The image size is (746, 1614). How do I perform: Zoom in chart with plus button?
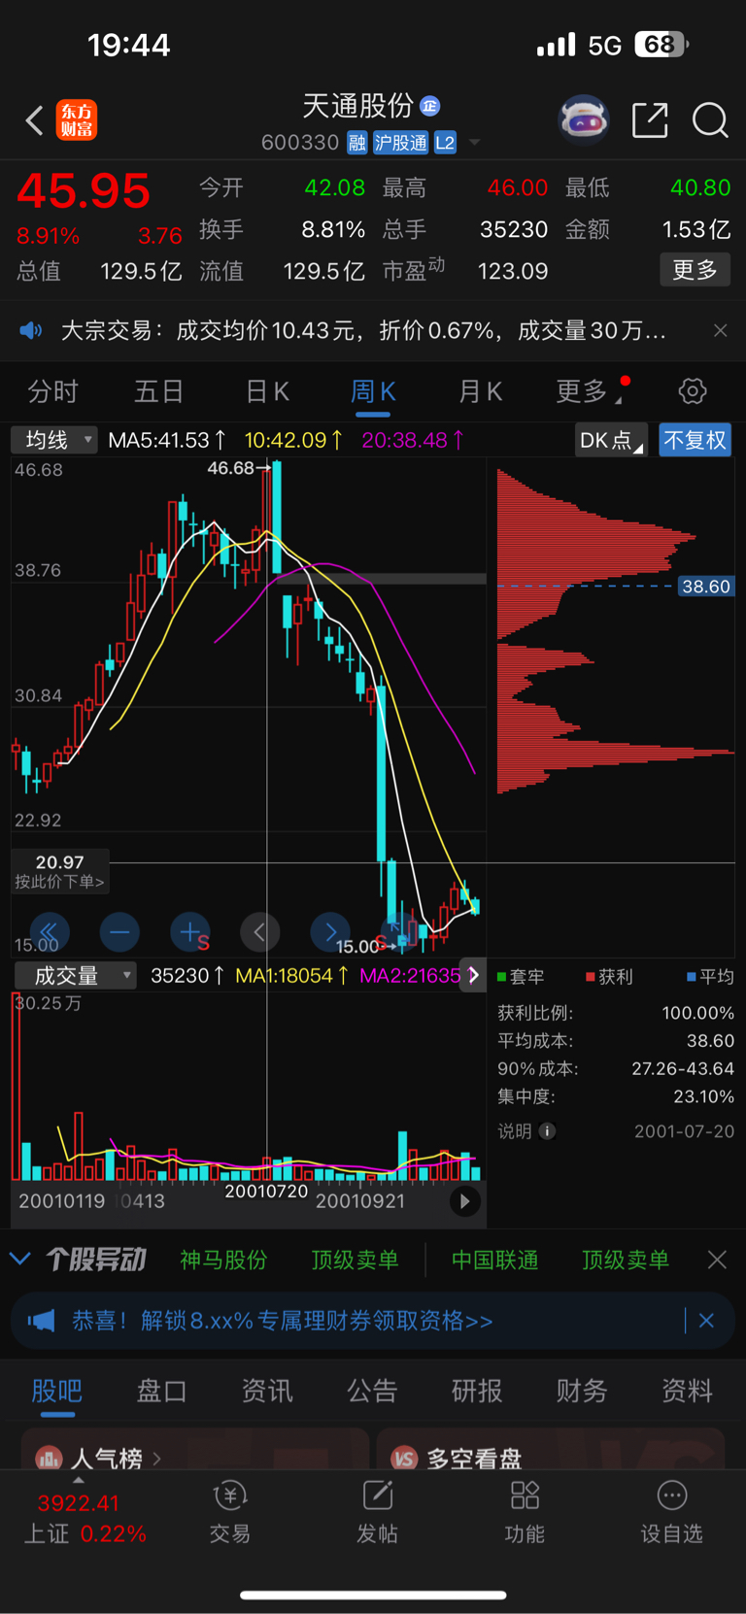190,932
